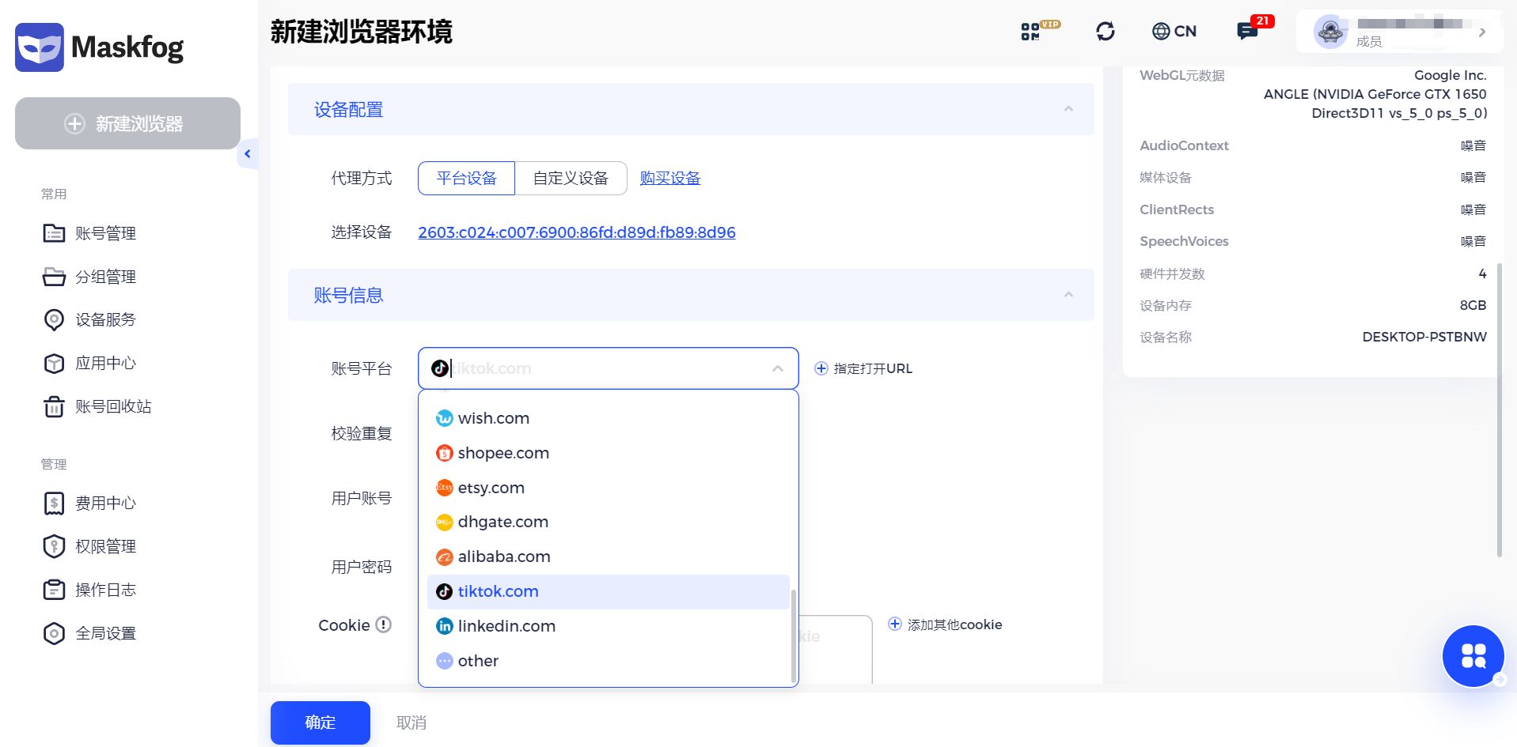Choose linkedin.com text option
This screenshot has width=1517, height=747.
pyautogui.click(x=506, y=626)
